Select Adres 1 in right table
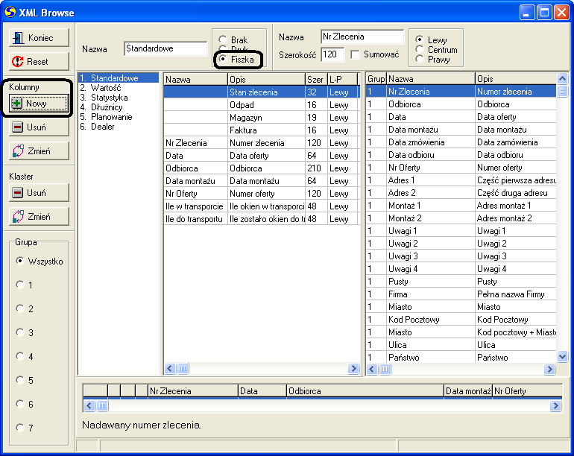574x456 pixels. (x=461, y=180)
